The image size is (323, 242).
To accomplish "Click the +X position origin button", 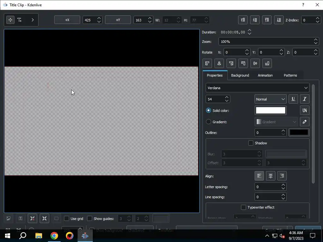I will (67, 20).
